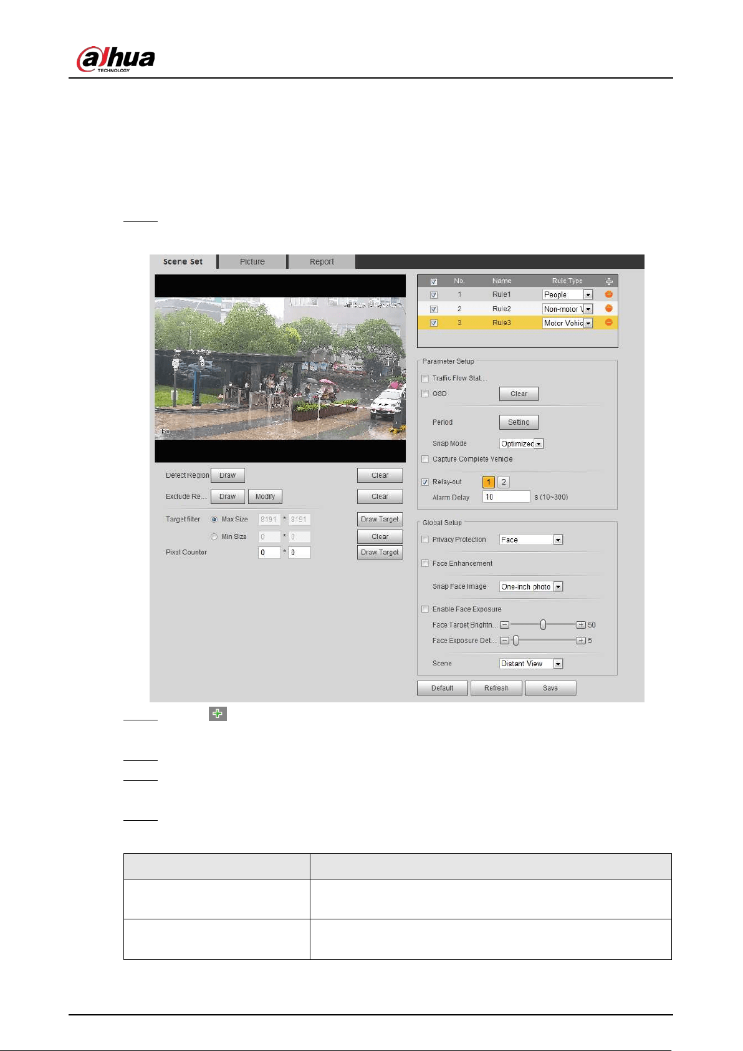The image size is (743, 1051).
Task: Increase Face Exposure Detection with plus icon
Action: click(581, 641)
